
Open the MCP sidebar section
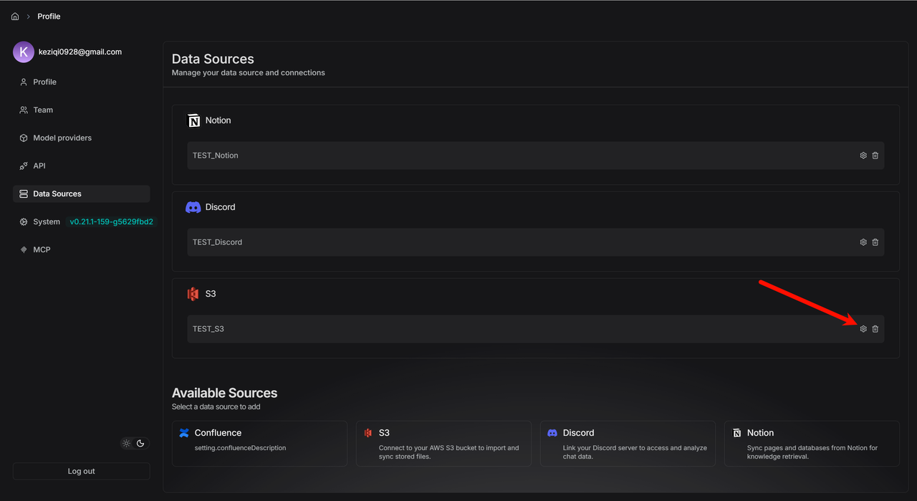click(x=42, y=250)
